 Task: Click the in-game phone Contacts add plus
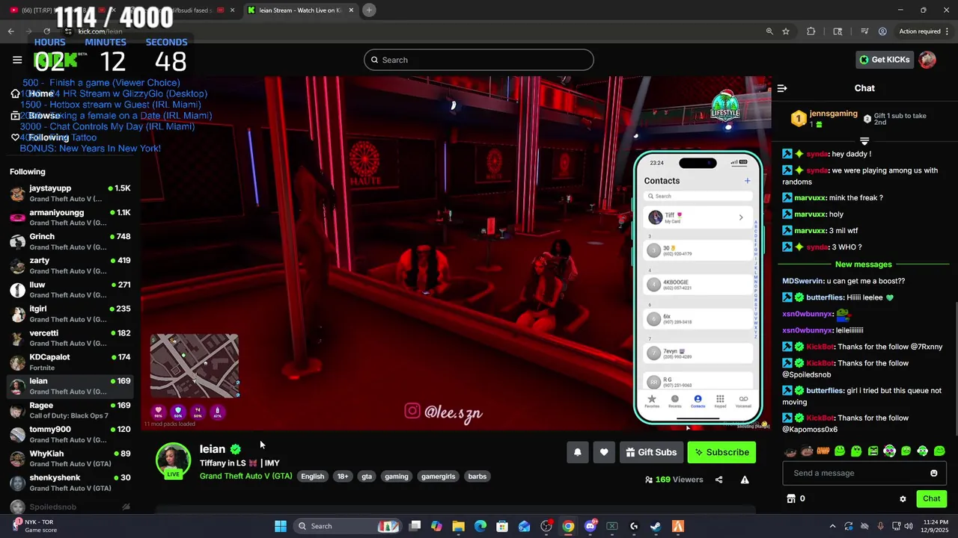click(x=747, y=181)
